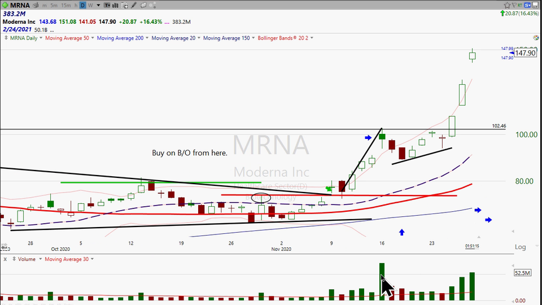Screen dimensions: 542x305
Task: Close the volume pane with X
Action: 5,259
